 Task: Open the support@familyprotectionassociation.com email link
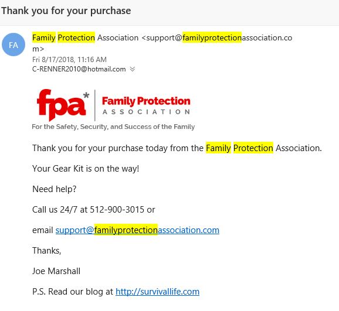click(137, 230)
